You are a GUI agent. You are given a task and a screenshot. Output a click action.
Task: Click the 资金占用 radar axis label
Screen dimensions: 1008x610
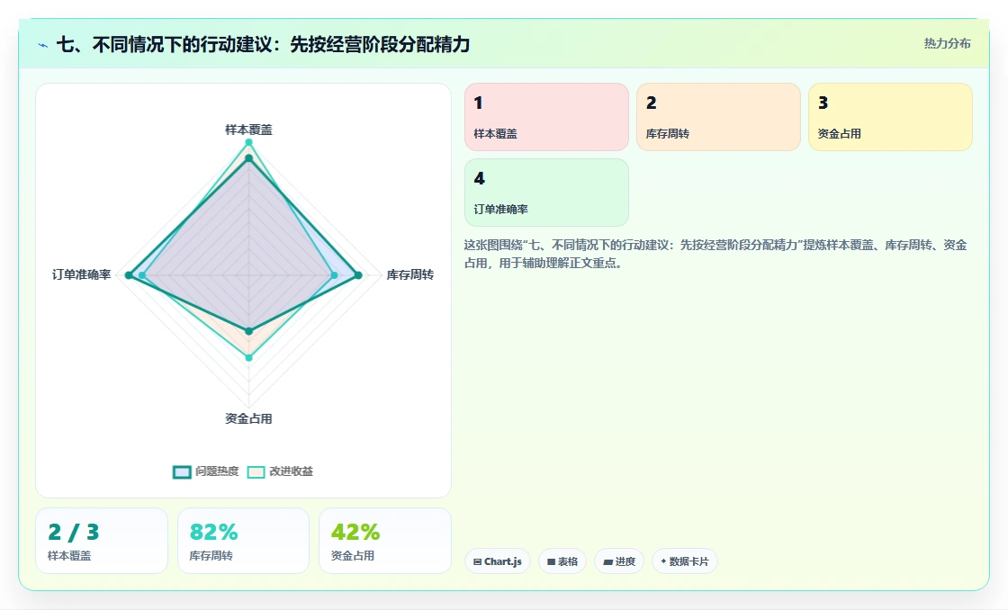(248, 418)
